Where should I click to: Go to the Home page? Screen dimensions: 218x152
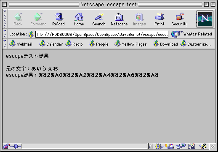click(79, 19)
